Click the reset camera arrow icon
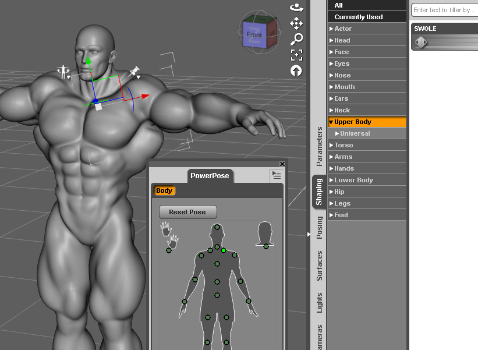This screenshot has height=350, width=478. click(296, 71)
